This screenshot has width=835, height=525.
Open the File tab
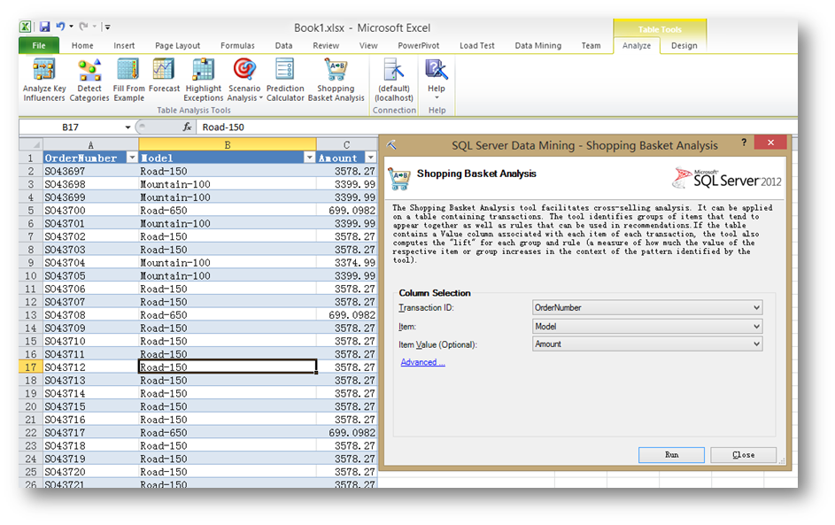tap(39, 45)
